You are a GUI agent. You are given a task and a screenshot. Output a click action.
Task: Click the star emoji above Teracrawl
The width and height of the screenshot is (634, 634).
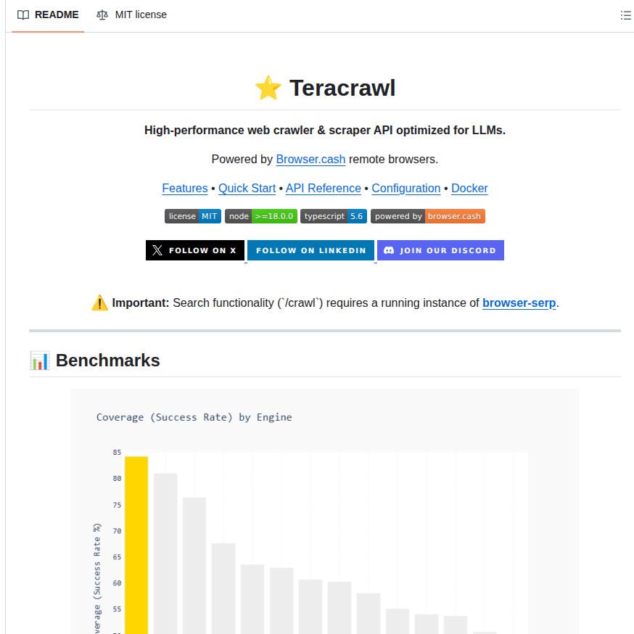(x=268, y=87)
